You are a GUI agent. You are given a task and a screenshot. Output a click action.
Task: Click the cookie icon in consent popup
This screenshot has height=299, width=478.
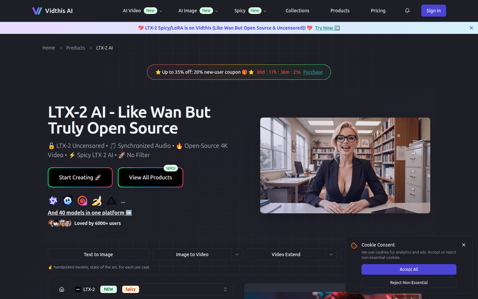(354, 246)
